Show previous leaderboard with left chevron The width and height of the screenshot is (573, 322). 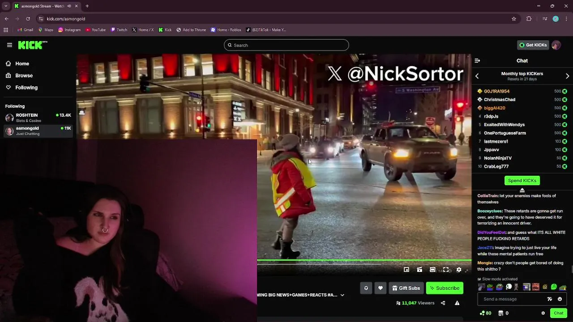pos(477,76)
